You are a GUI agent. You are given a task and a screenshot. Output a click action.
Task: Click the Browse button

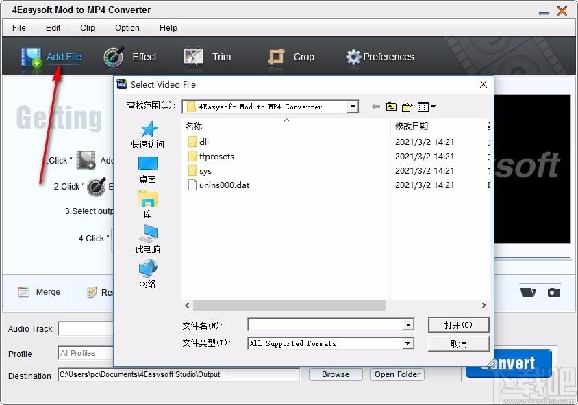(x=336, y=374)
